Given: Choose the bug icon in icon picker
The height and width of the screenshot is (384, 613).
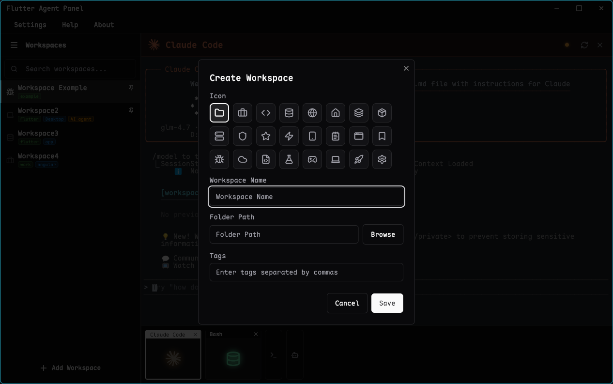Looking at the screenshot, I should pyautogui.click(x=219, y=159).
